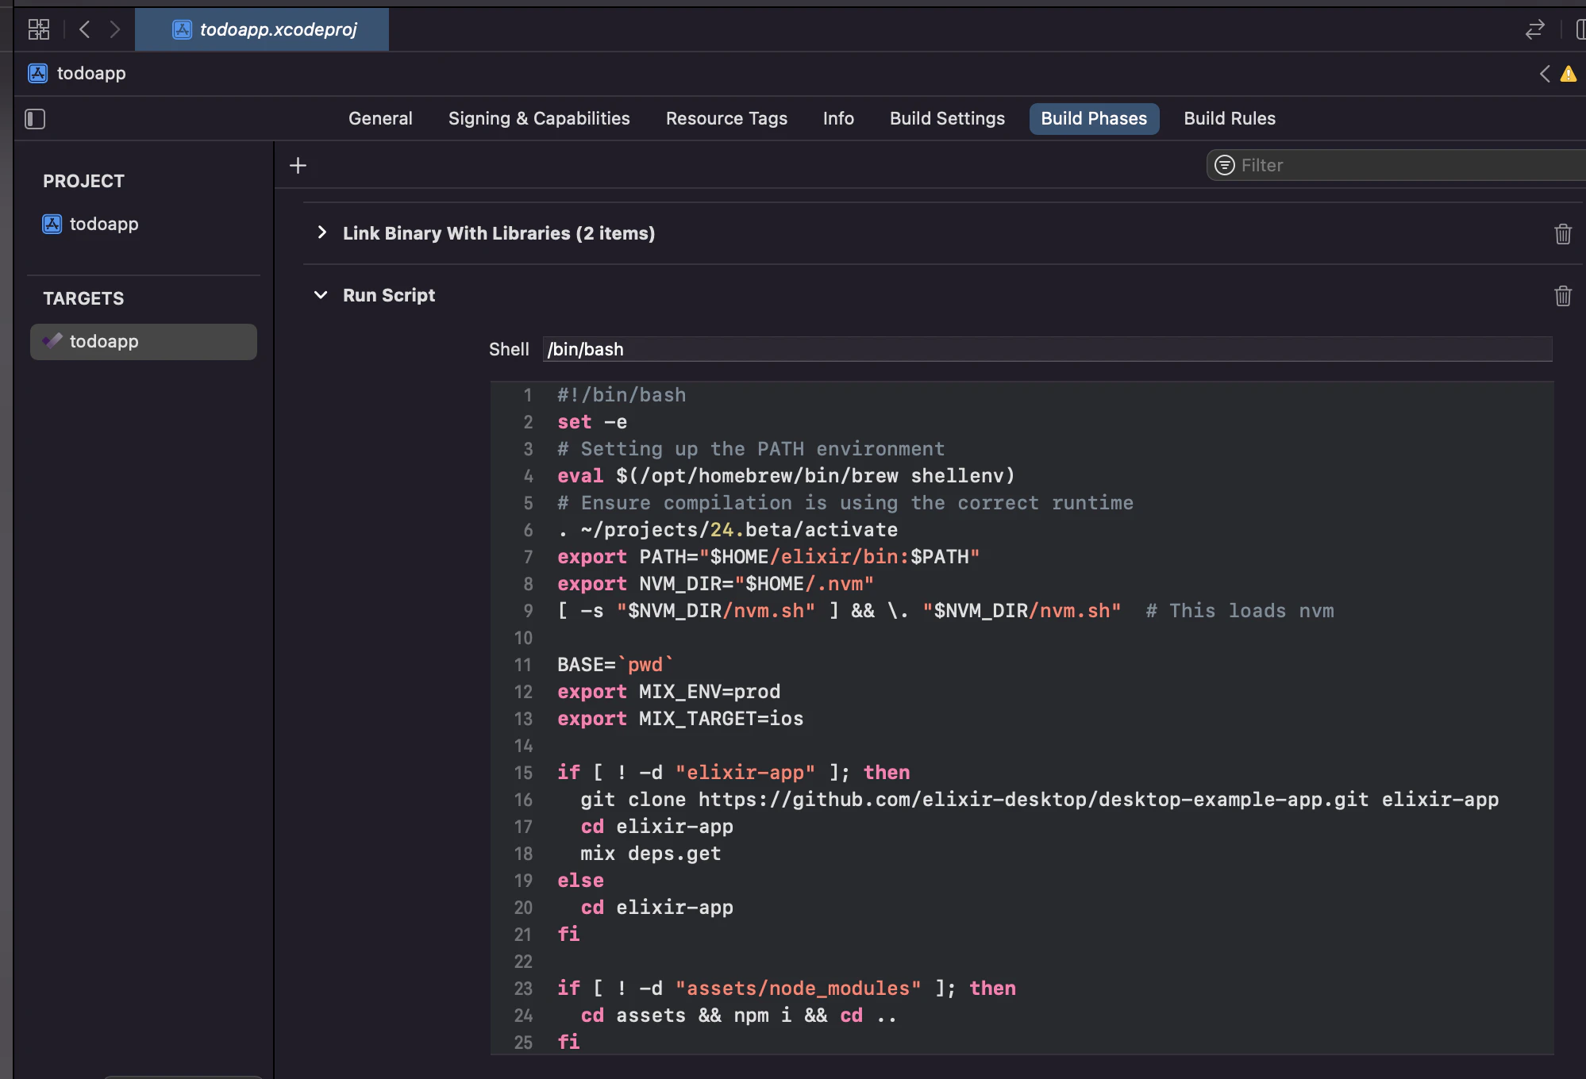Click the 'set -e' line in the script

tap(592, 422)
